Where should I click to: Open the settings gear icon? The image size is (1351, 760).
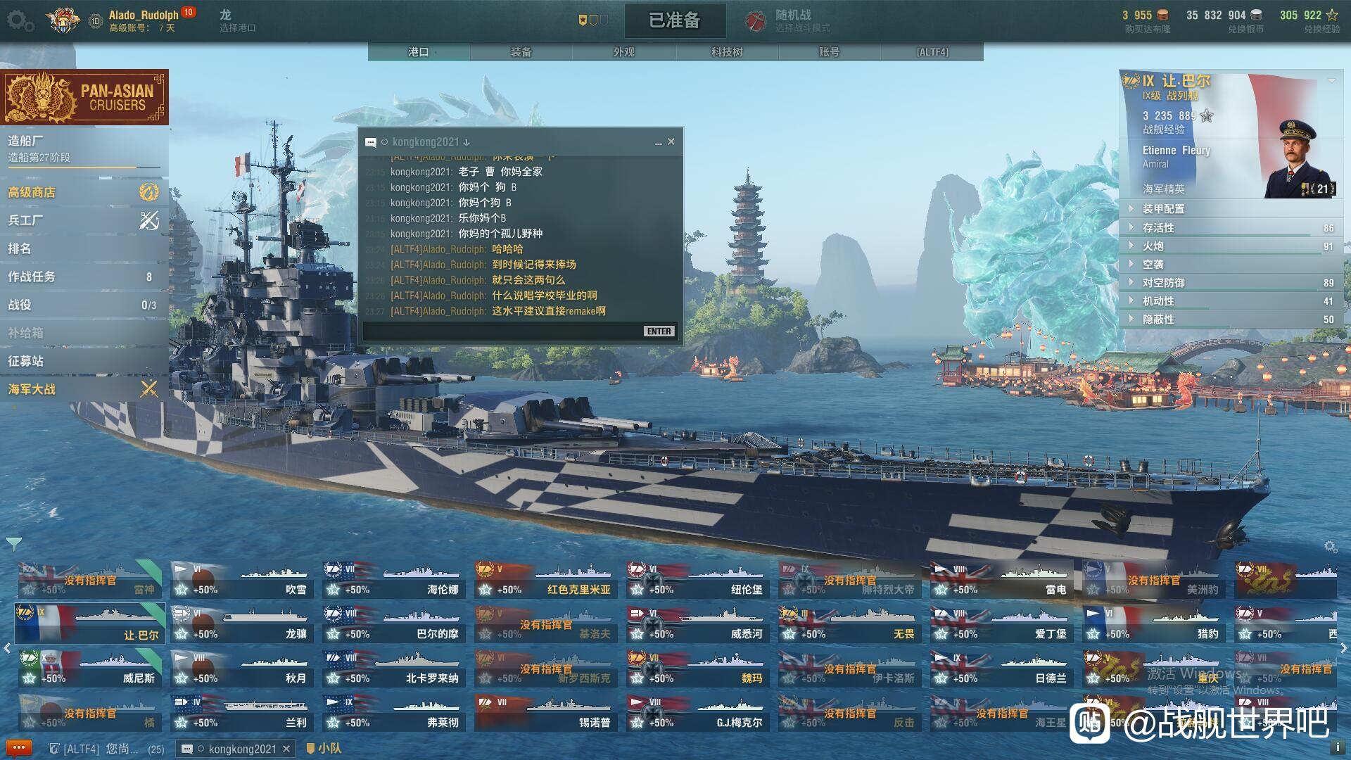click(x=20, y=21)
